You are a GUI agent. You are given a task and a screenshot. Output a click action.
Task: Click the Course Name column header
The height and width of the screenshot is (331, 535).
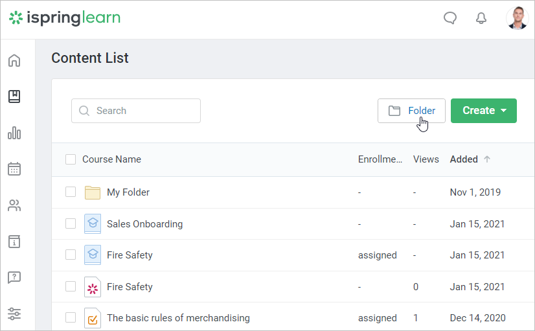(x=111, y=159)
